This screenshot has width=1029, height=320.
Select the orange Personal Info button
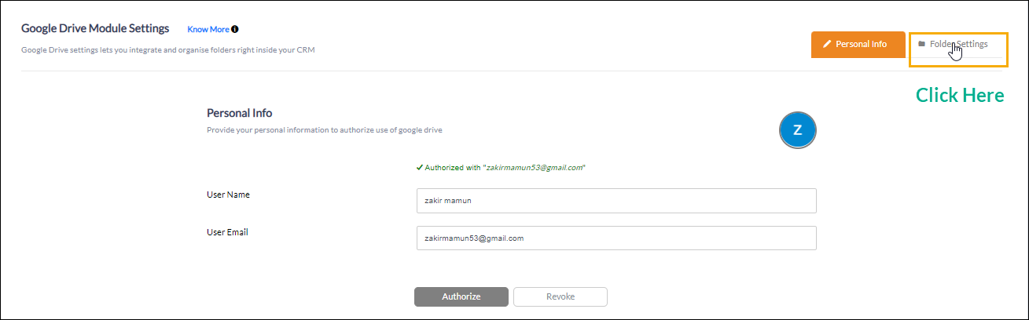click(858, 45)
